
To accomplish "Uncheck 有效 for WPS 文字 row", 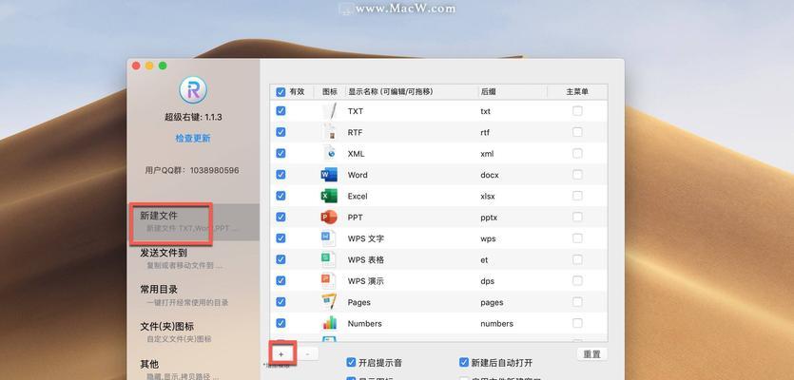I will pyautogui.click(x=281, y=238).
